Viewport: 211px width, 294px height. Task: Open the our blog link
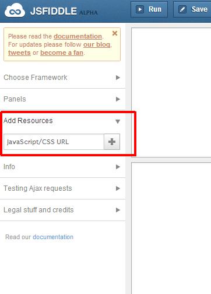97,44
